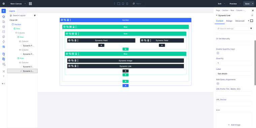256x128 pixels.
Task: Select the Layers tab
Action: [12, 11]
